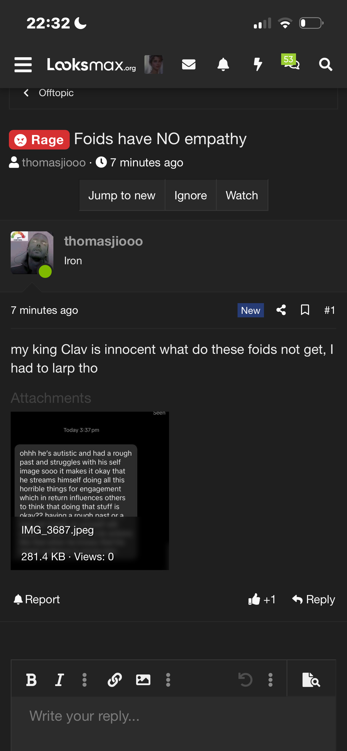Open the notifications bell

click(223, 64)
